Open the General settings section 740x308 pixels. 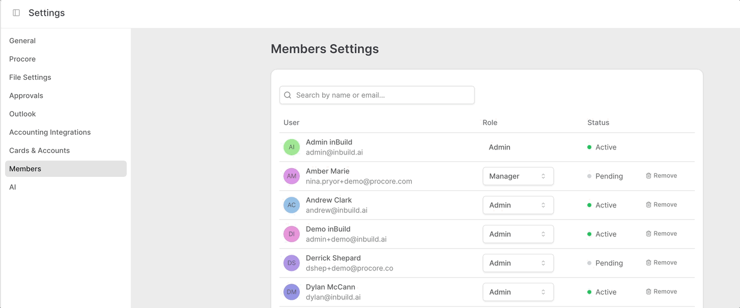[66, 41]
